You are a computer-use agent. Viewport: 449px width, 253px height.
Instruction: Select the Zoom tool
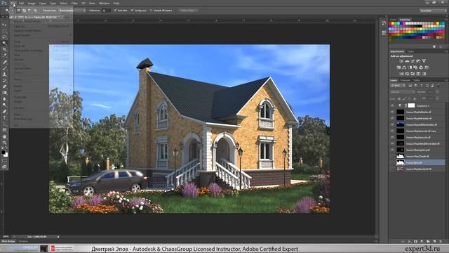(x=4, y=143)
